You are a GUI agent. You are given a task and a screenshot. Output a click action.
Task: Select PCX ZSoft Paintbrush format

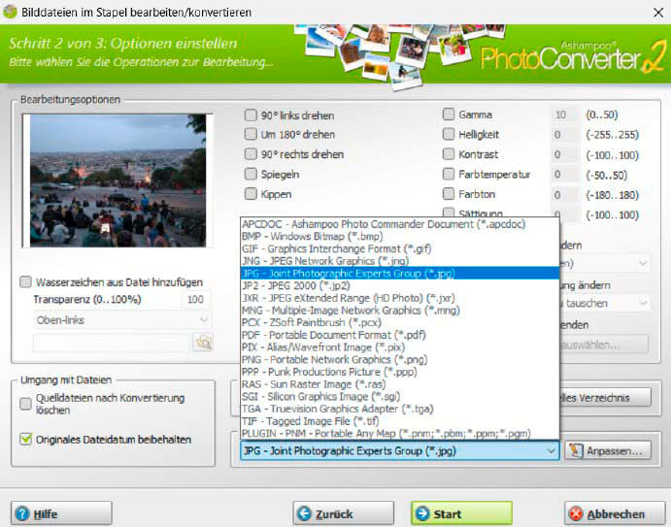pyautogui.click(x=400, y=322)
